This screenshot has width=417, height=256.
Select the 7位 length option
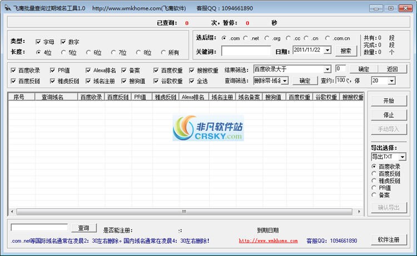click(x=113, y=53)
